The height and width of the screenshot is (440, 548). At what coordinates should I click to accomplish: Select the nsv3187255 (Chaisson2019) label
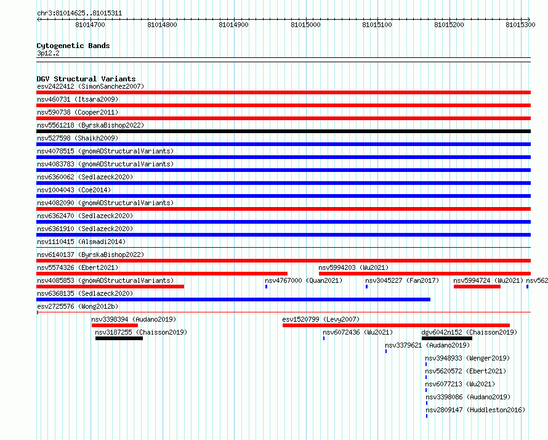[141, 332]
